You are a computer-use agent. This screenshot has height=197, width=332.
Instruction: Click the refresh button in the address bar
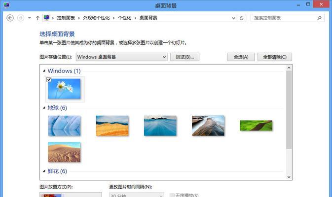pyautogui.click(x=241, y=18)
